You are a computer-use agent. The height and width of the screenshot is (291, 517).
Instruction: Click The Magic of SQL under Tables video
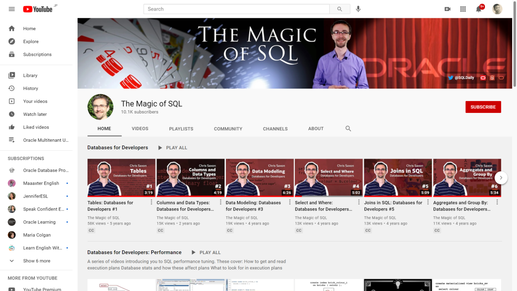(103, 218)
